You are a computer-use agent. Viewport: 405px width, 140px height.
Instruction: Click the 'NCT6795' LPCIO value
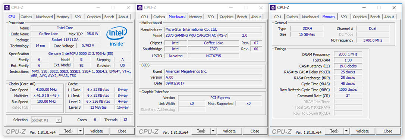[213, 56]
